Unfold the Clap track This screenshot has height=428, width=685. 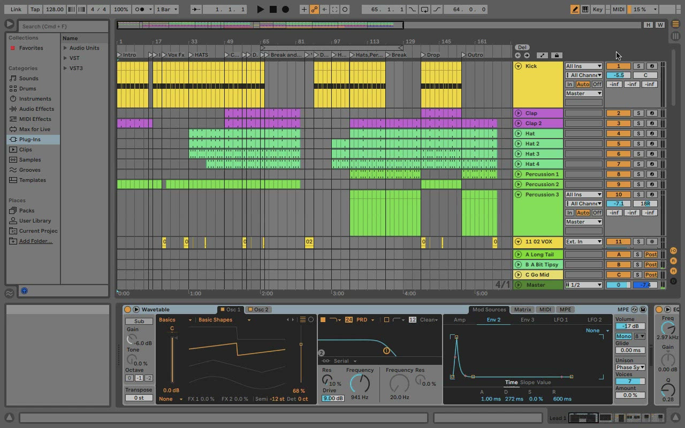(x=518, y=113)
